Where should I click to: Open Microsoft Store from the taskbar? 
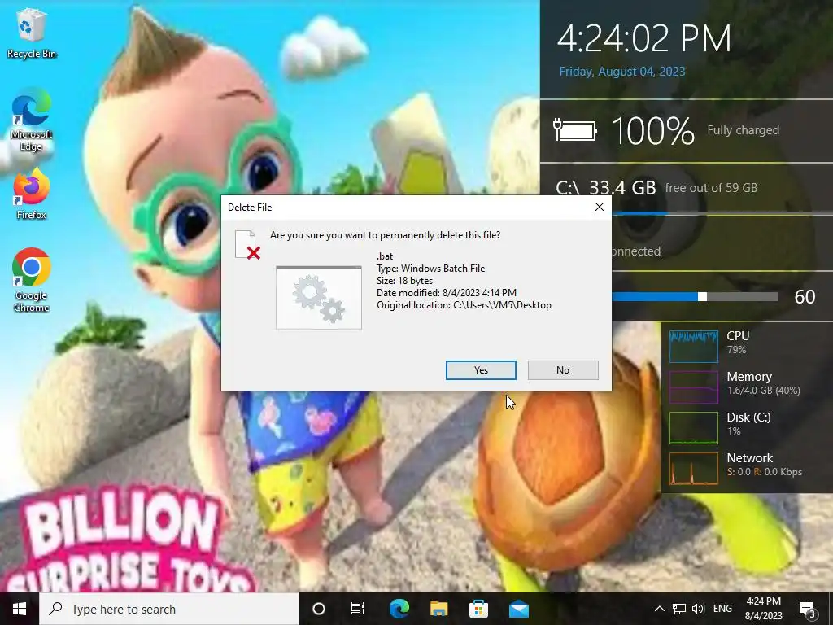pos(478,609)
